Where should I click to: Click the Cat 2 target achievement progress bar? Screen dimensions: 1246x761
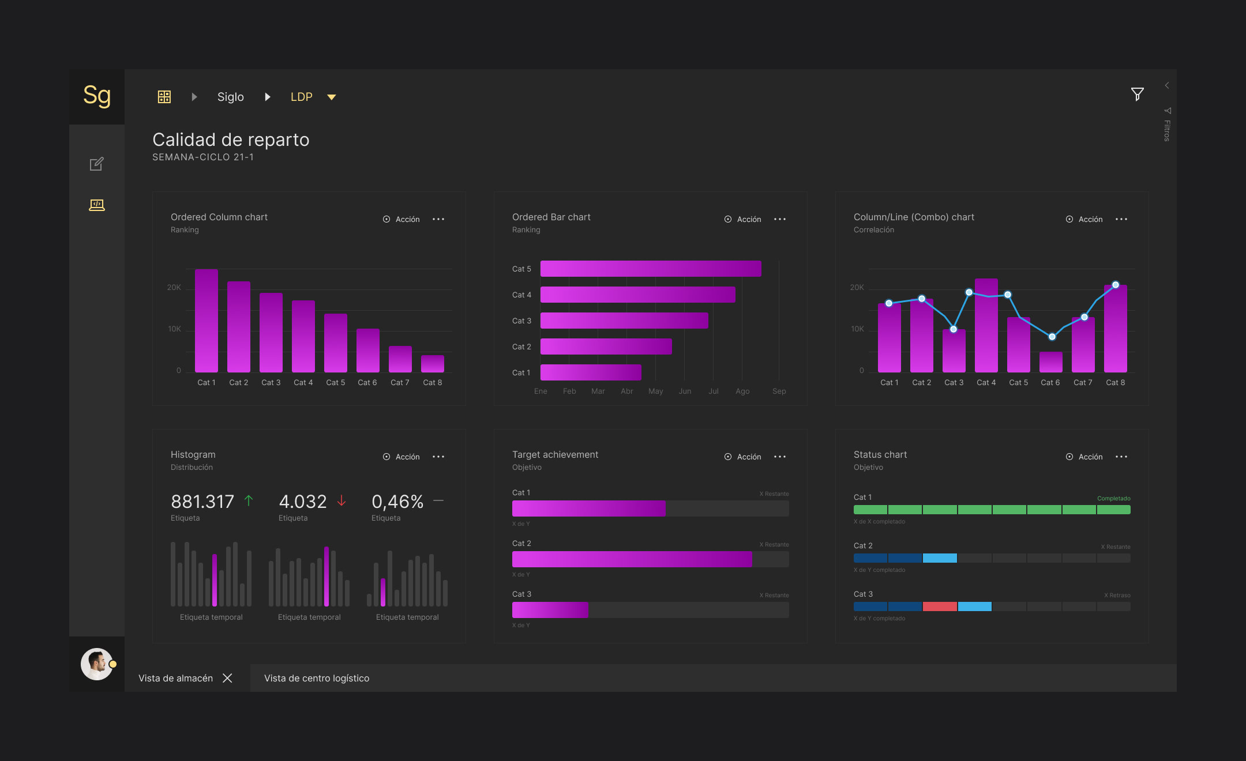pyautogui.click(x=651, y=559)
